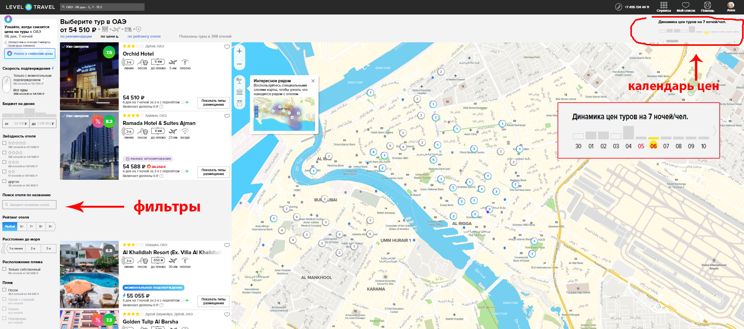744x329 pixels.
Task: Check the Галька beach type filter
Action: tap(4, 309)
